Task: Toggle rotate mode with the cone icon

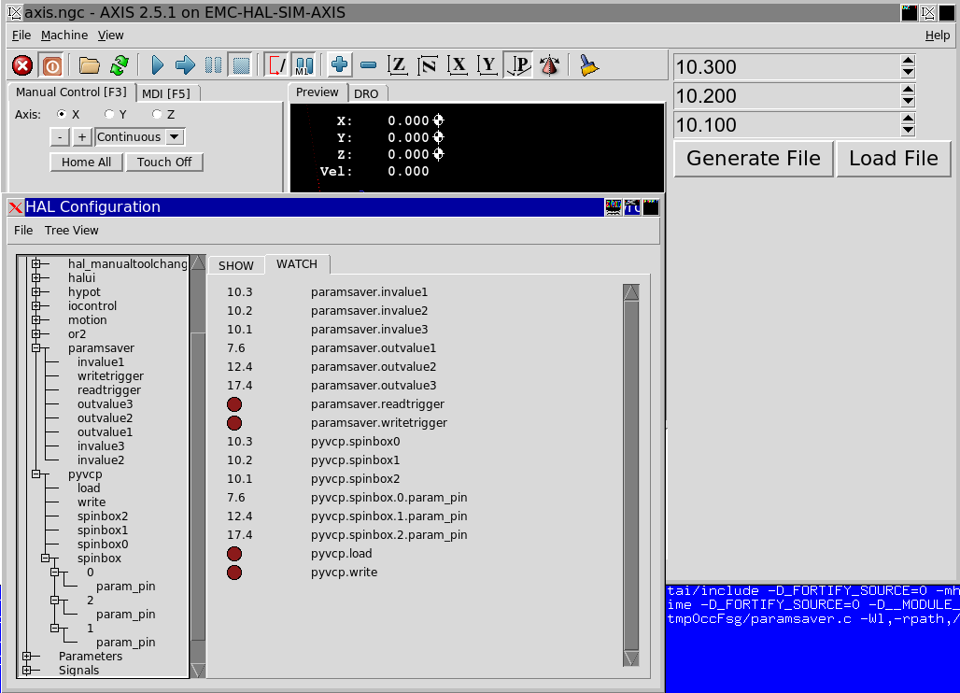Action: 550,65
